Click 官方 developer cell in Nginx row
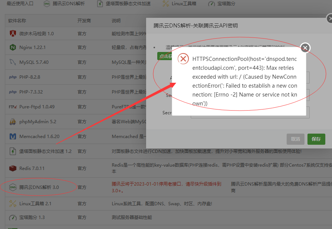The width and height of the screenshot is (332, 229). [82, 48]
